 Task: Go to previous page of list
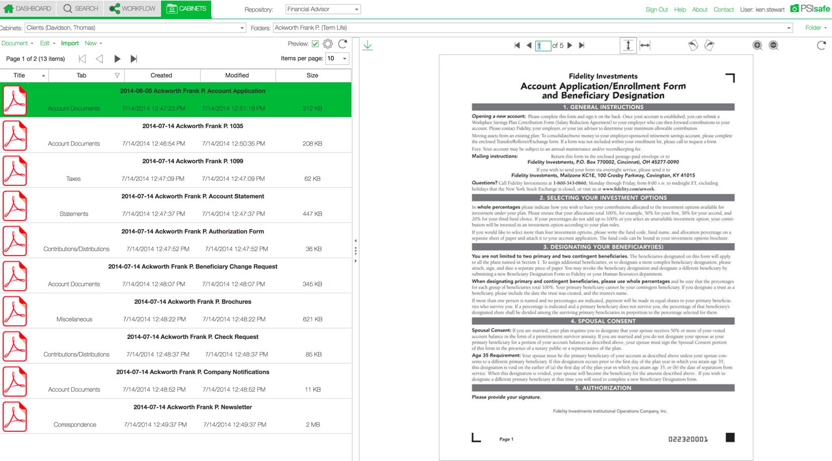pos(99,59)
